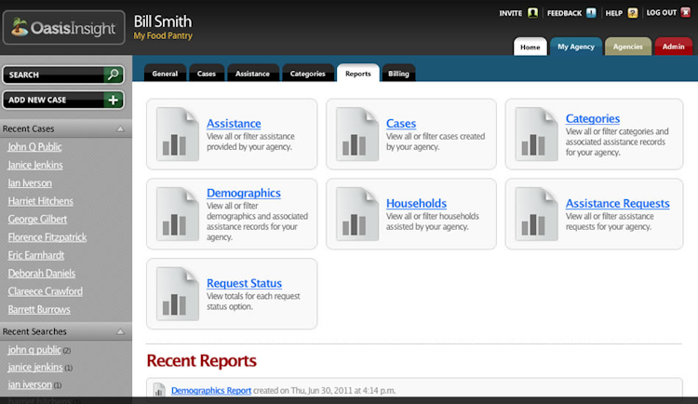Repeat the john q public search
Screen dimensions: 698x404
(34, 350)
